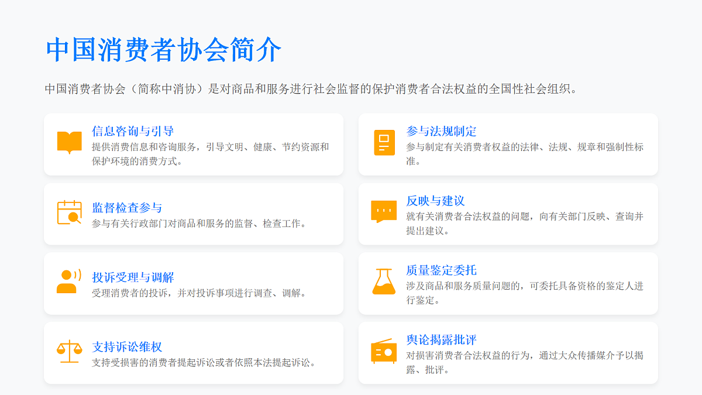The height and width of the screenshot is (395, 702).
Task: Click the description starting 就有关消费者合法权益的问题
Action: pyautogui.click(x=525, y=224)
